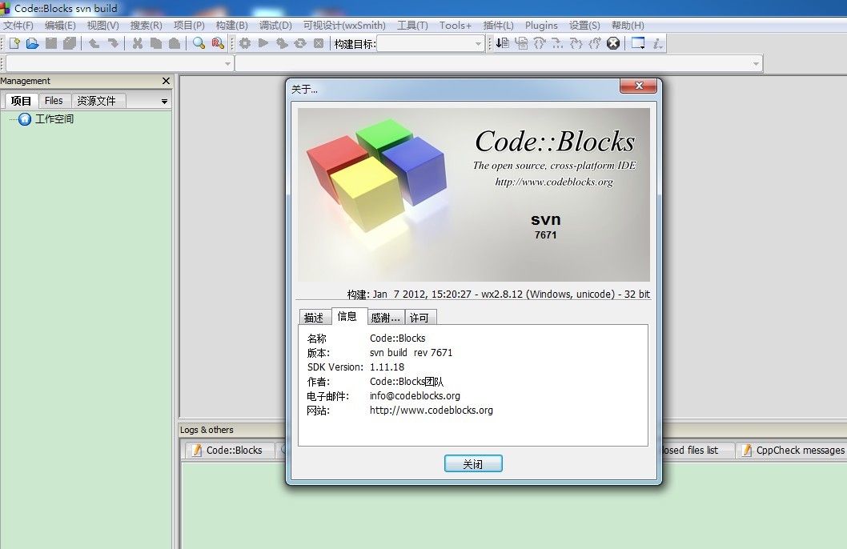
Task: Open the Tools menu (工具)
Action: [413, 26]
